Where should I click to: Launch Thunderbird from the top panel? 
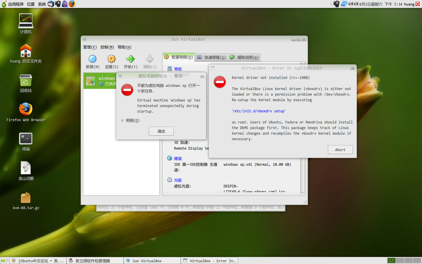coord(51,4)
